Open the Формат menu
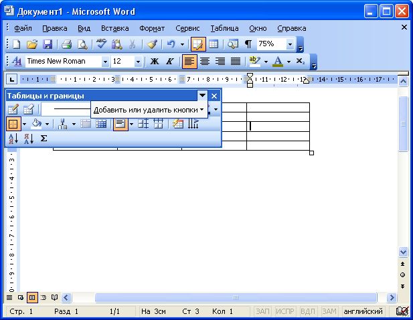 [x=152, y=28]
